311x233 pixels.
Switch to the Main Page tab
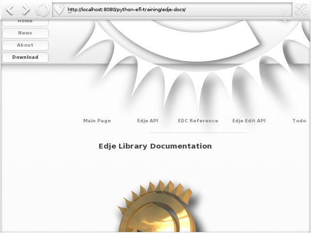coord(97,121)
